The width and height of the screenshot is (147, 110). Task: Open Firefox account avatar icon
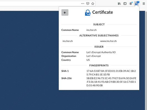131,4
